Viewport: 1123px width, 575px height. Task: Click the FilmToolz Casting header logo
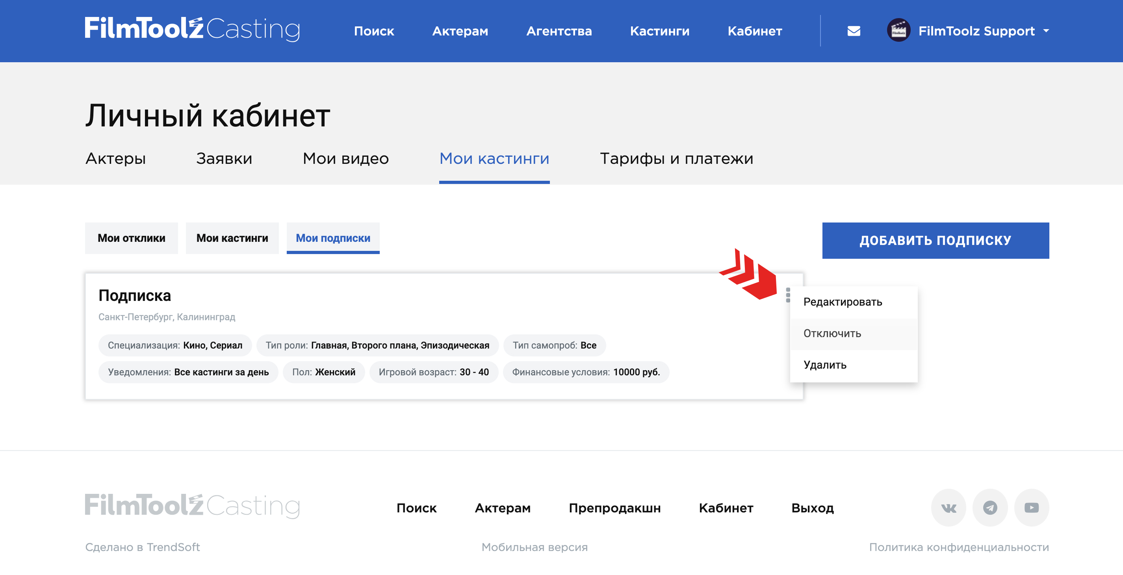pos(192,29)
